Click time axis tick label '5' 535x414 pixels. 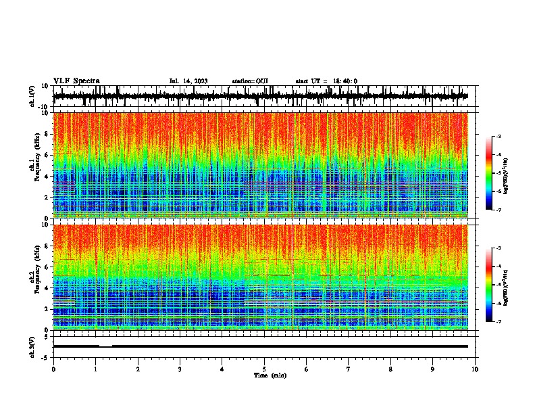tap(264, 369)
